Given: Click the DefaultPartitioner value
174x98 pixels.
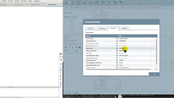Looking at the screenshot, I should tap(124, 68).
